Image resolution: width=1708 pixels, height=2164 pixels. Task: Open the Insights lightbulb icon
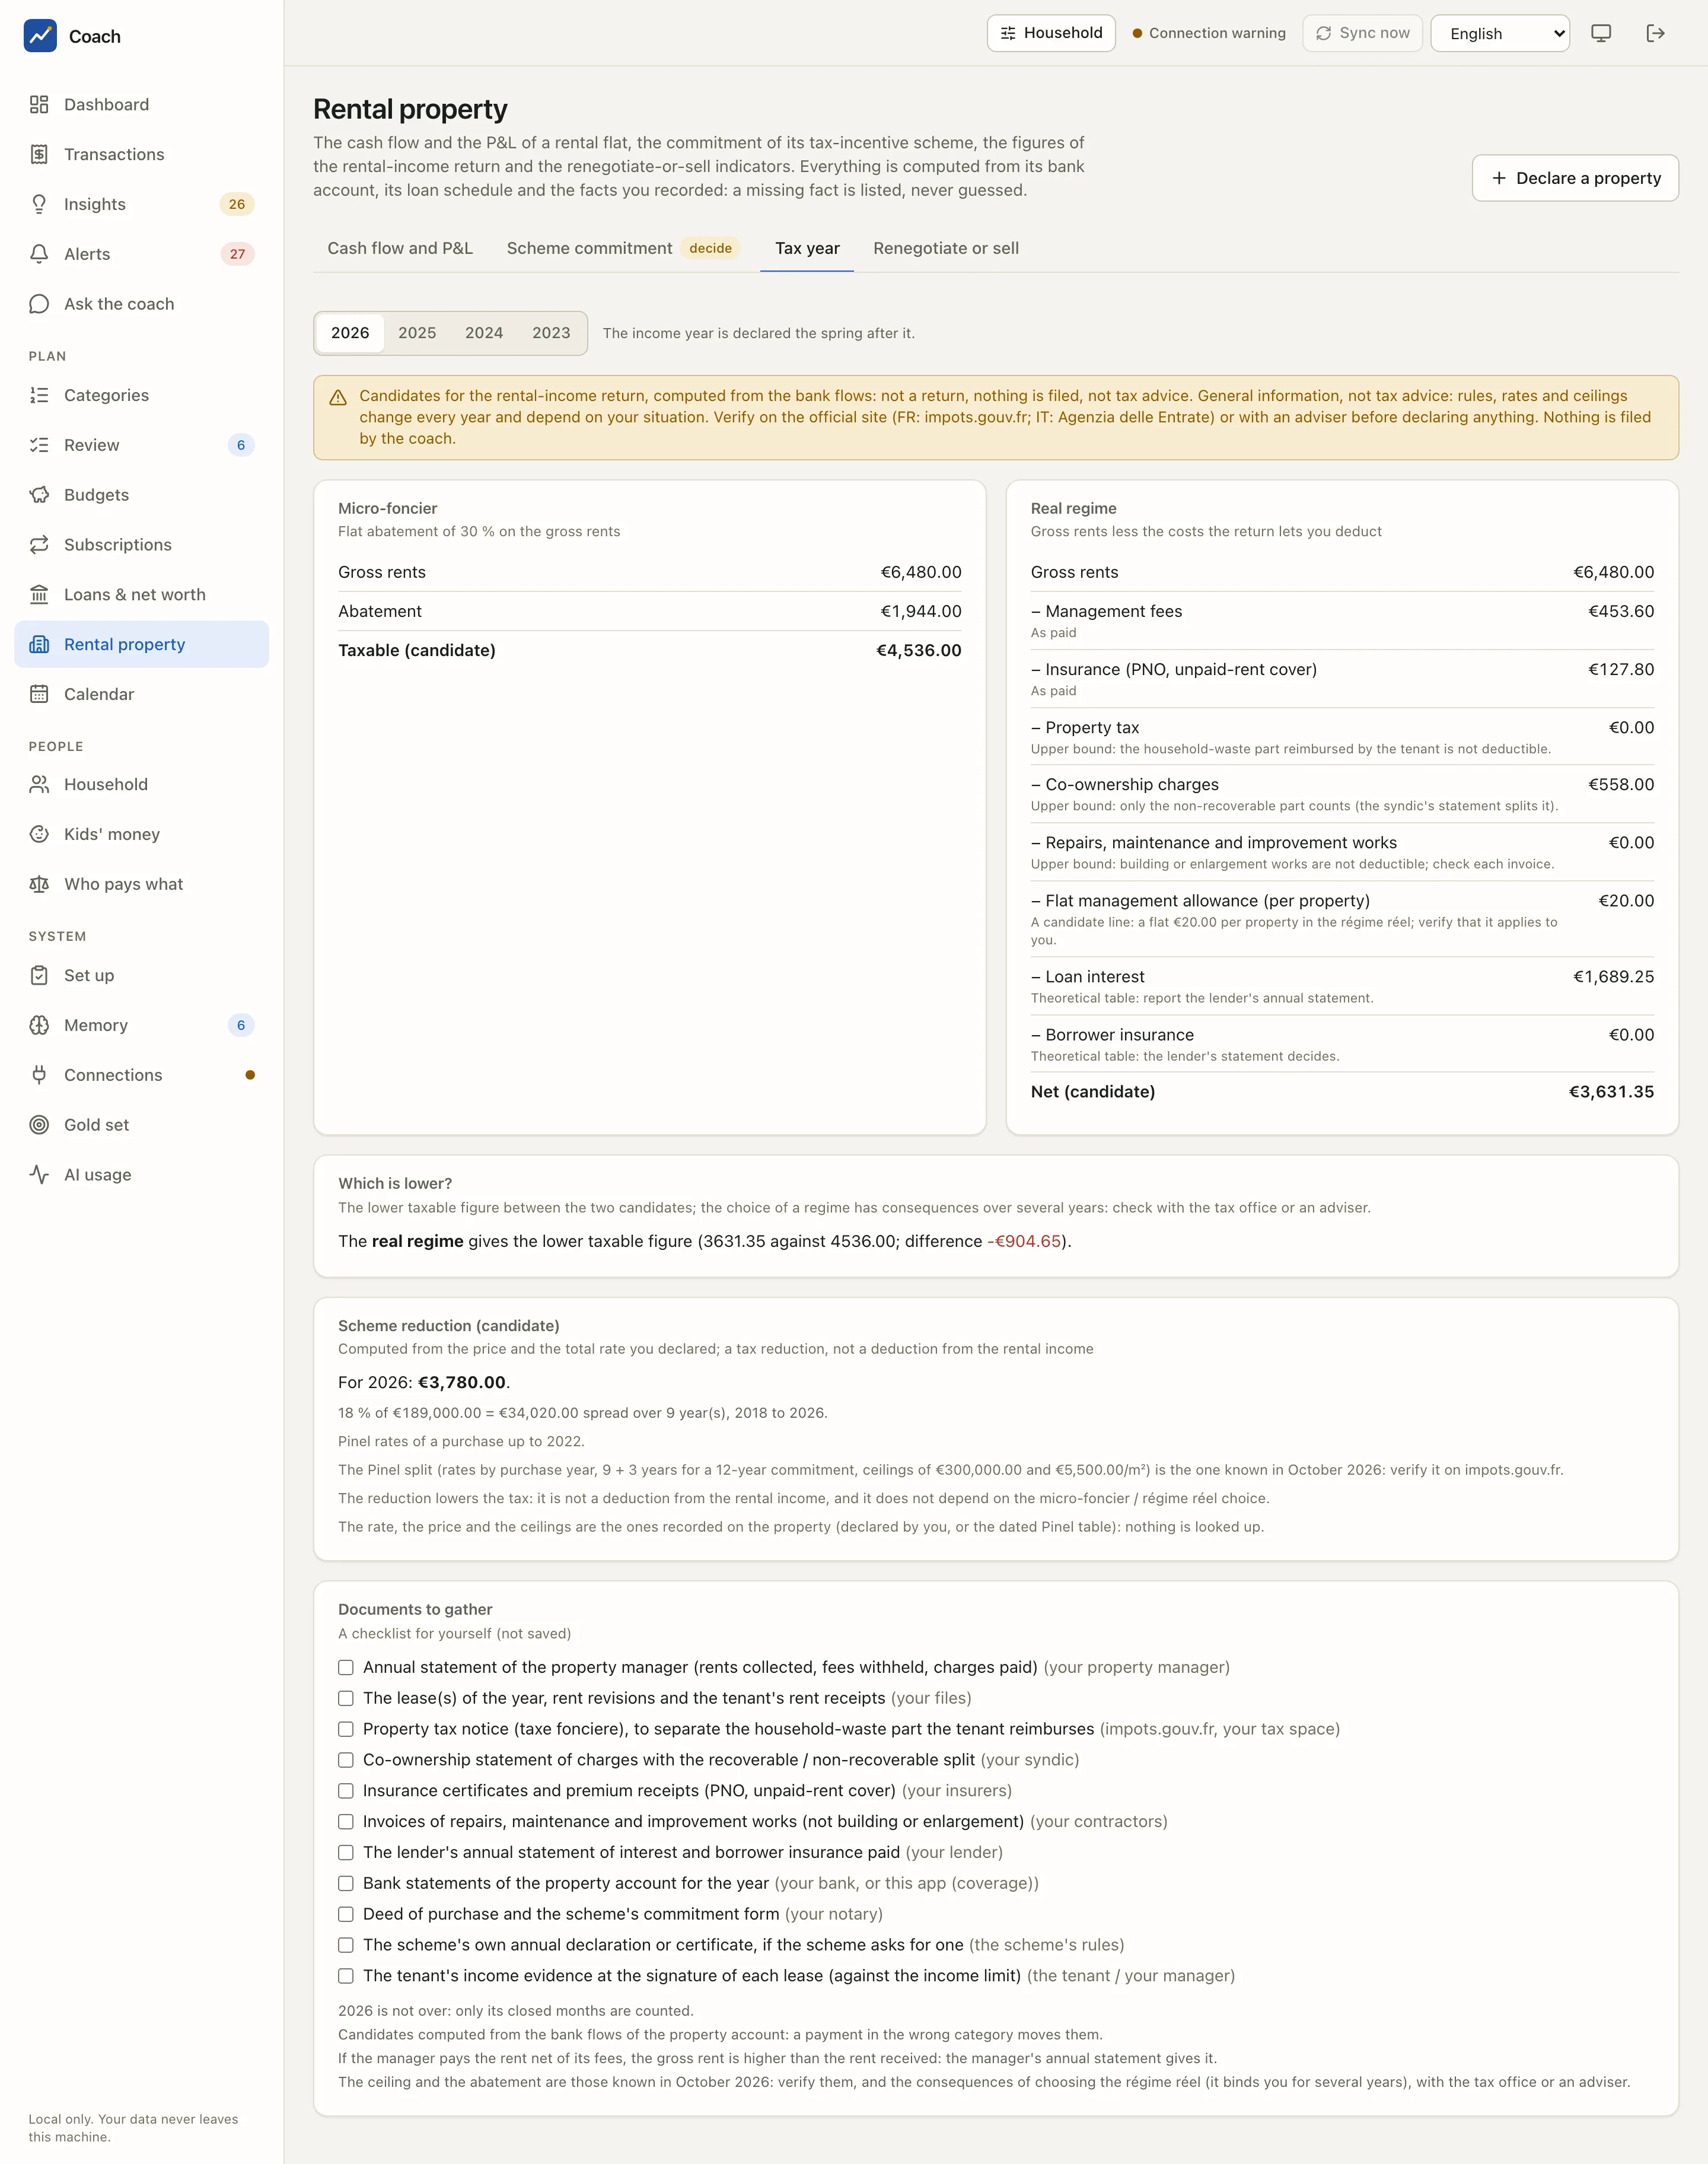coord(39,204)
